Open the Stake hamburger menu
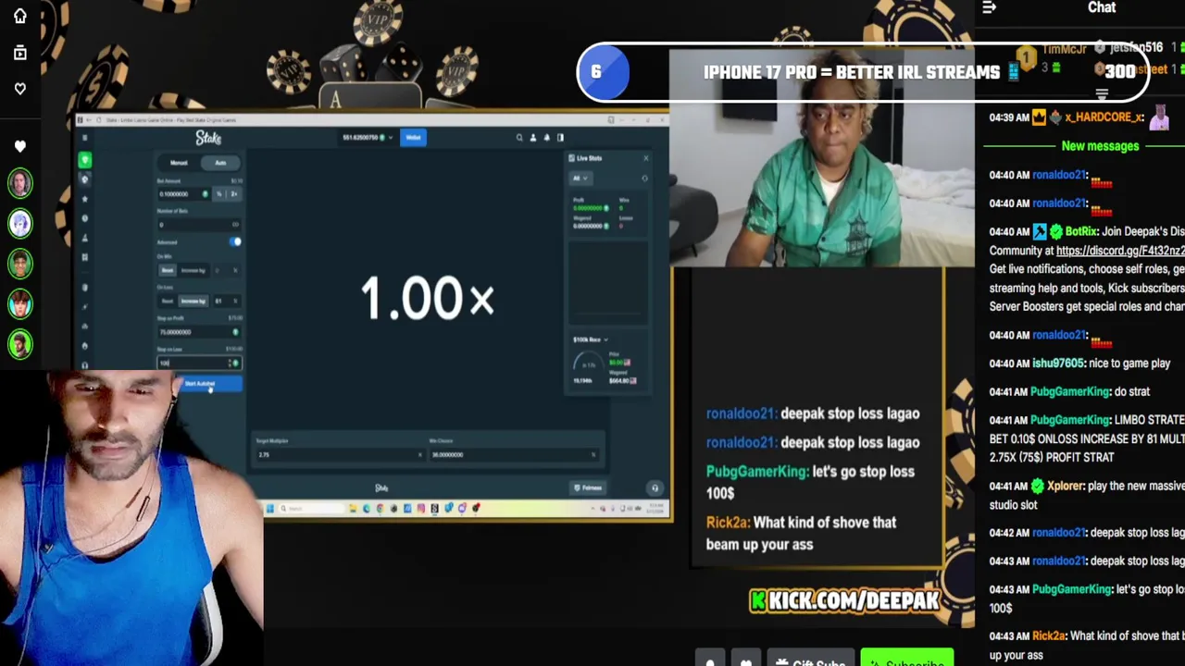This screenshot has height=666, width=1185. 84,138
